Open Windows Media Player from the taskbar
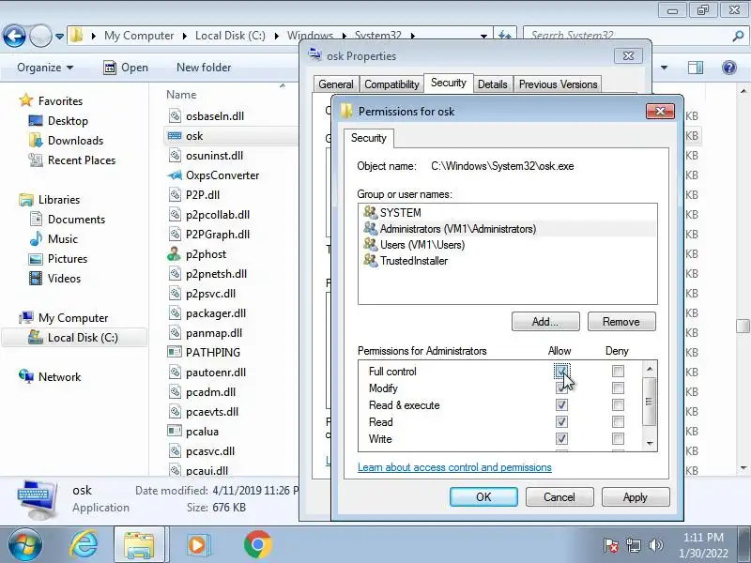 click(x=197, y=545)
